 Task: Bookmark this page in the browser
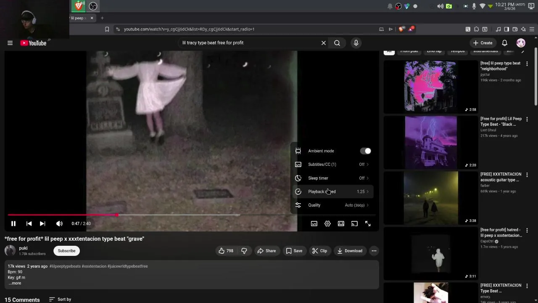pyautogui.click(x=107, y=29)
